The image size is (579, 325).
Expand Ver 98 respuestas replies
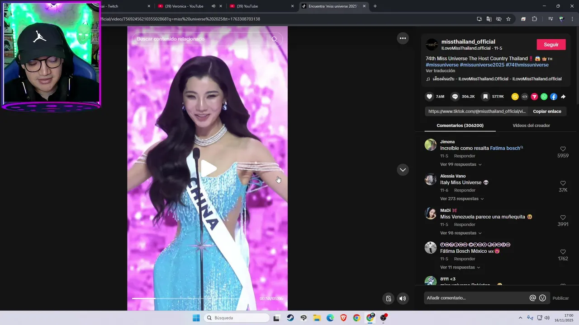461,233
